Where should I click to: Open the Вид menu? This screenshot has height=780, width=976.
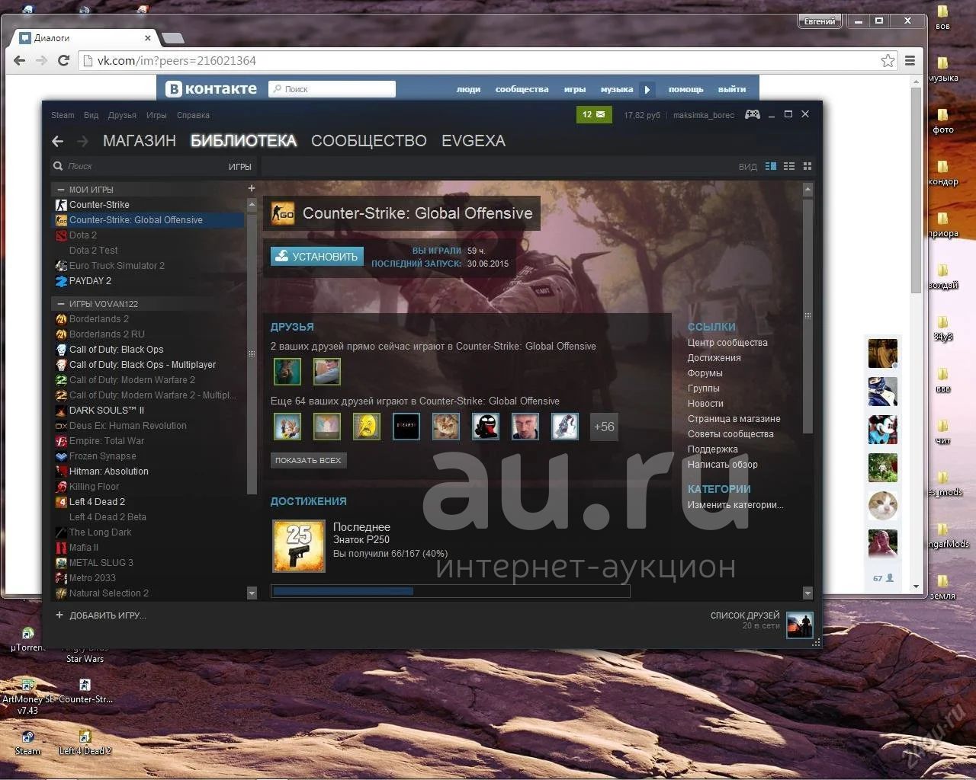[91, 115]
